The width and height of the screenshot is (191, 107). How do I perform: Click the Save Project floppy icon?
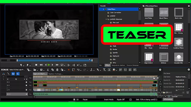(x=41, y=70)
